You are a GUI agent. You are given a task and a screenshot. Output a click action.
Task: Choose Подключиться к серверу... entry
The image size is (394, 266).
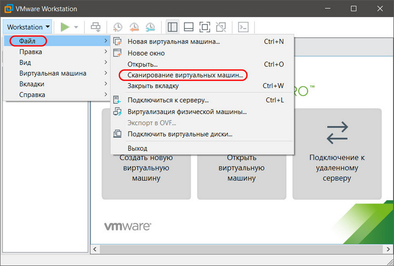(x=202, y=100)
